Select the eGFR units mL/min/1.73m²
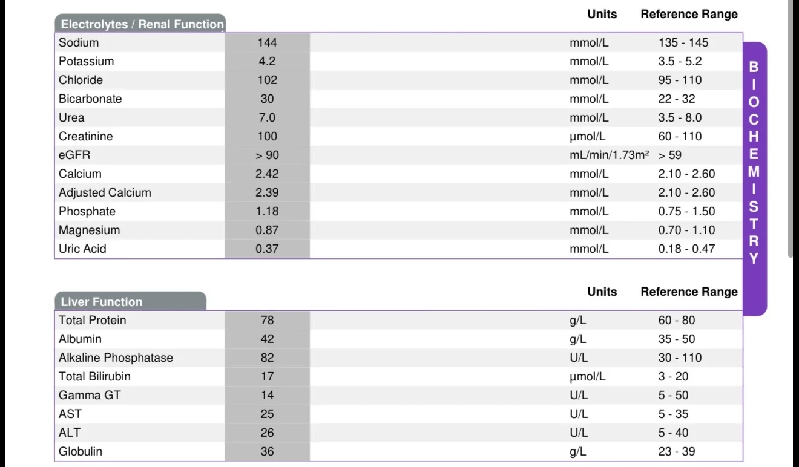The image size is (799, 467). 610,155
